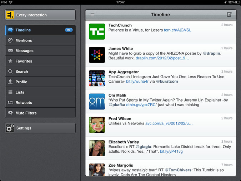Select Timeline in the sidebar
This screenshot has width=241, height=181.
40,30
